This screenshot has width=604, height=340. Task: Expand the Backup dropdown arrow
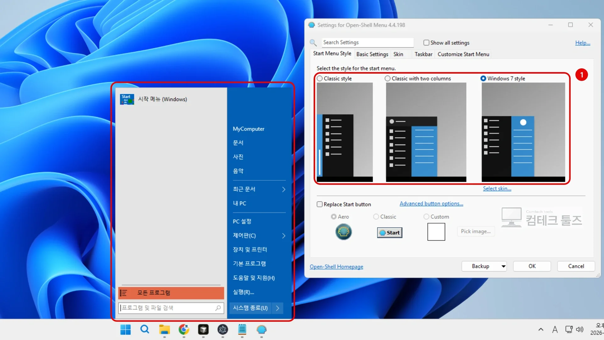[503, 266]
